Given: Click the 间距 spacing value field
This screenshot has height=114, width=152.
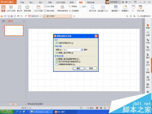Looking at the screenshot, I should coord(72,50).
